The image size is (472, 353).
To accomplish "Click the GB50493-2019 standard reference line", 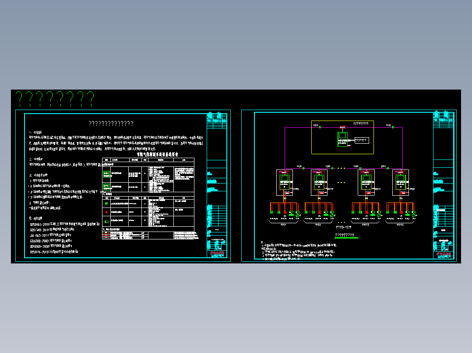I will pyautogui.click(x=65, y=224).
